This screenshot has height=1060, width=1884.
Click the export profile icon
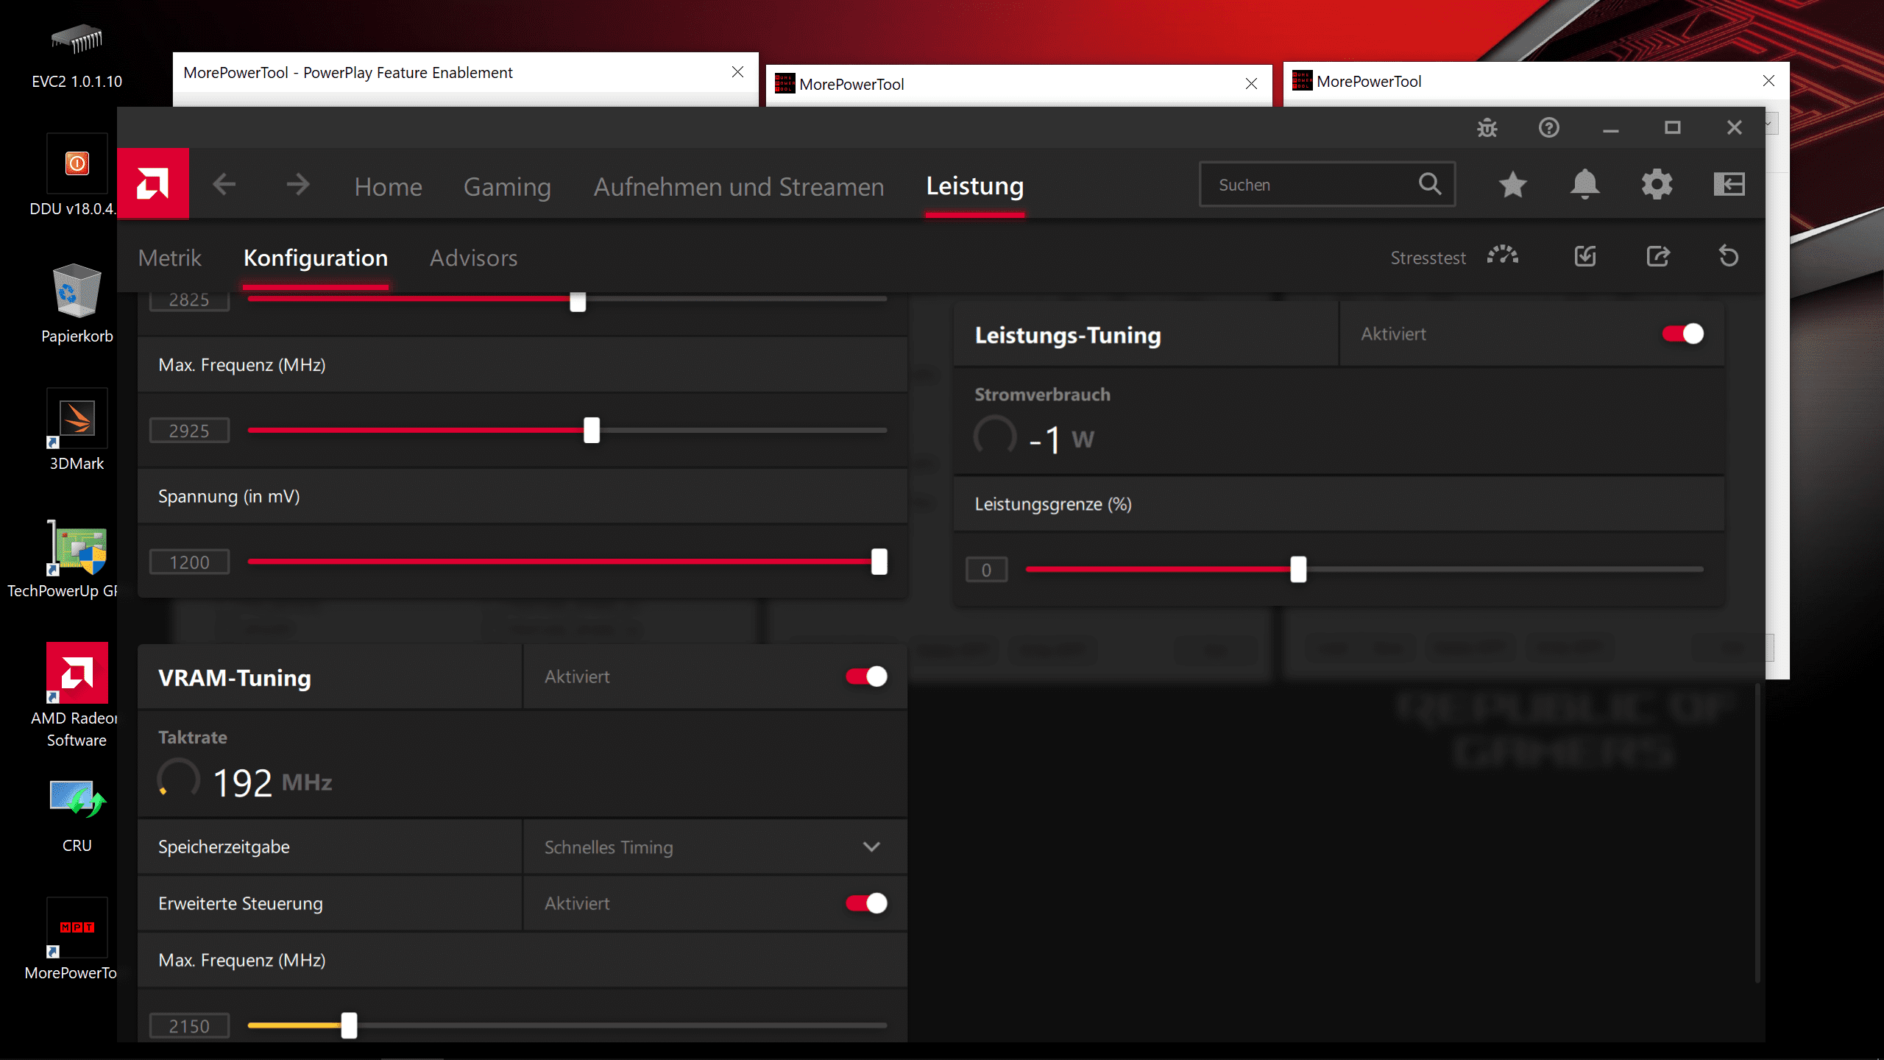click(1657, 257)
